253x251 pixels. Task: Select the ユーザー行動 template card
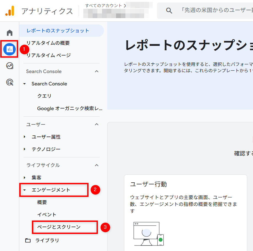point(185,209)
